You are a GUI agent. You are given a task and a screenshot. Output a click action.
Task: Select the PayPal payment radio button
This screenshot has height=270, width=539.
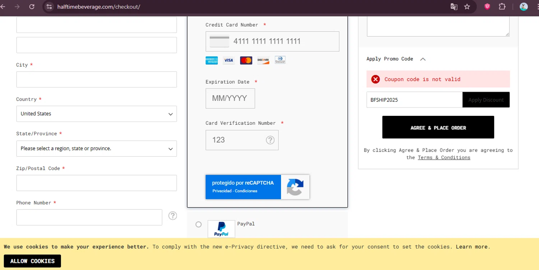click(199, 224)
